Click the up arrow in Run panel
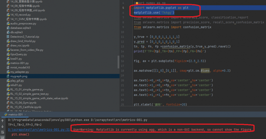Image resolution: width=266 pixels, height=139 pixels. [2, 121]
